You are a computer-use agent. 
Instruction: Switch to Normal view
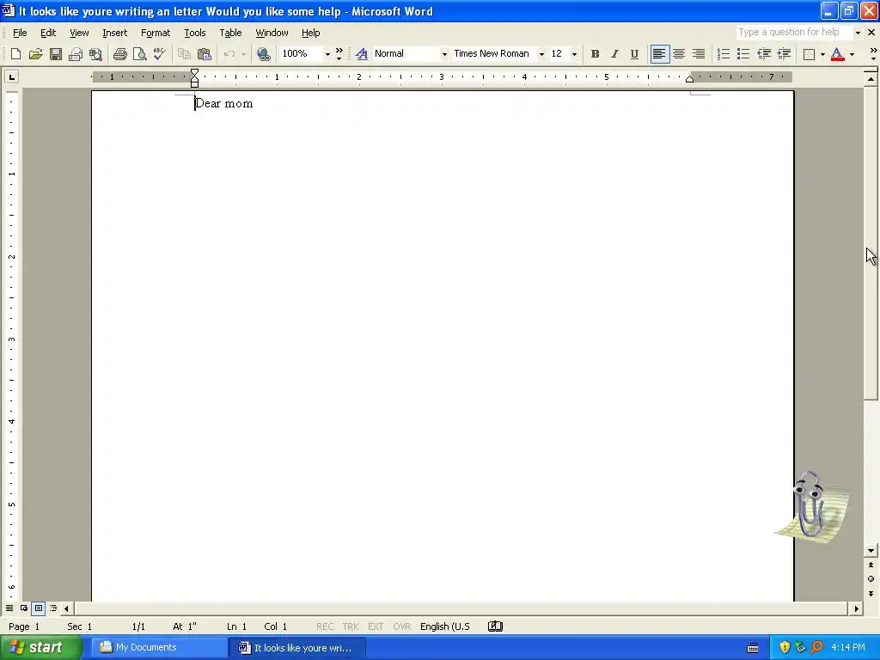(9, 608)
